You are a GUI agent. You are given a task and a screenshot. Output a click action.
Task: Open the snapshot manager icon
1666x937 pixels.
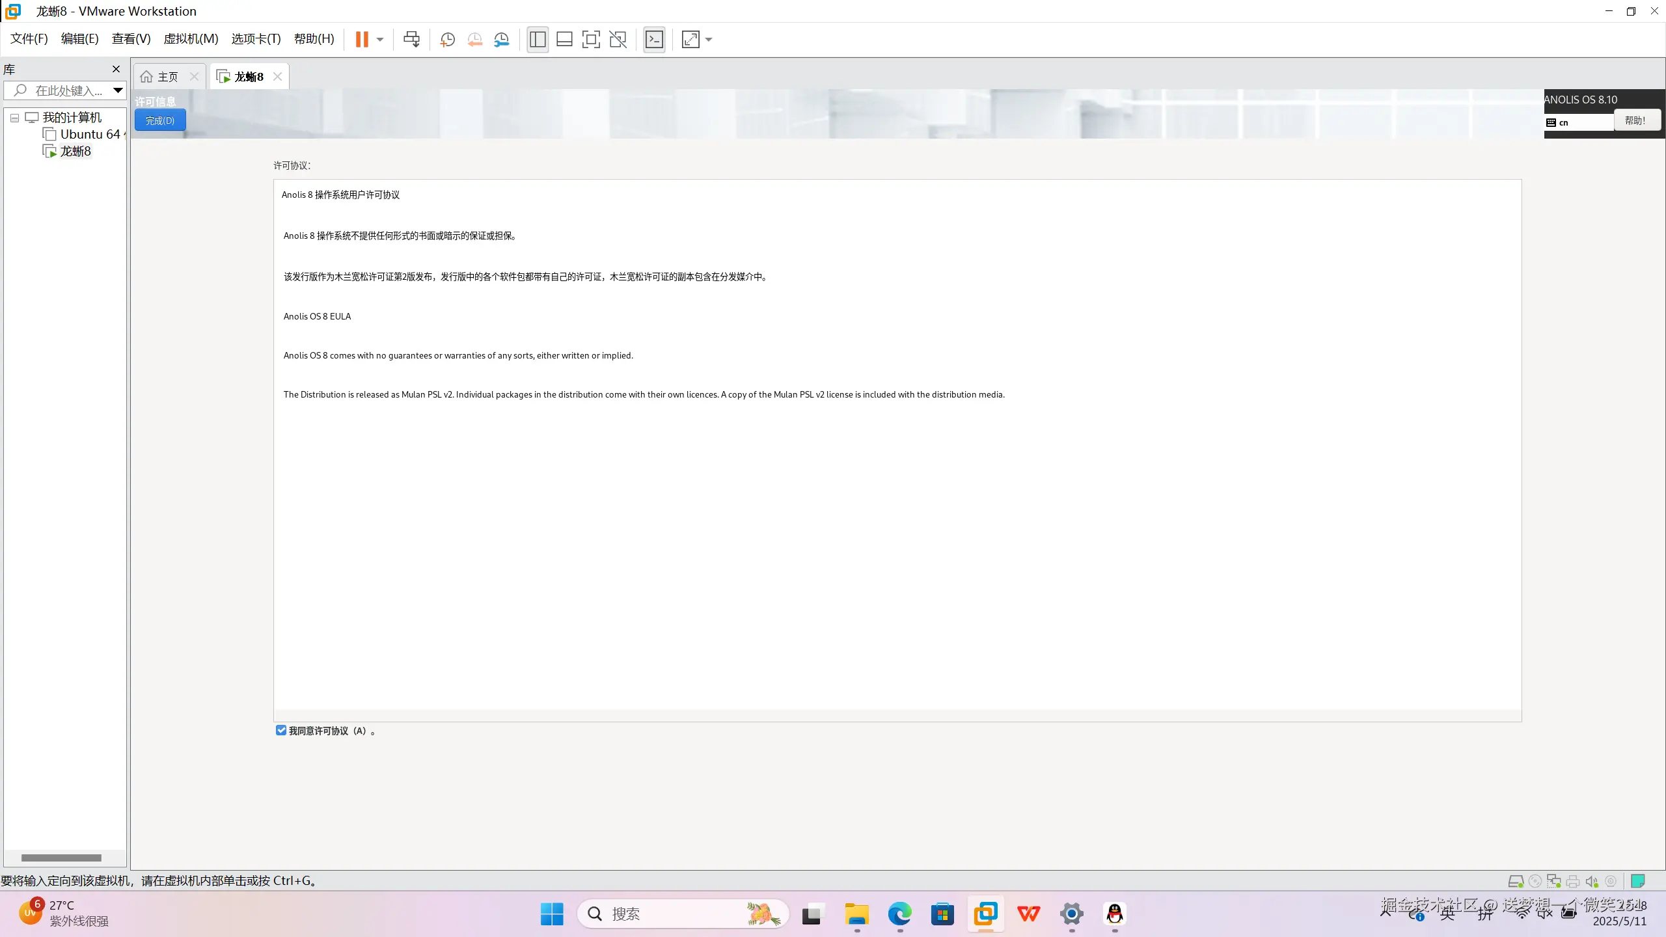point(502,40)
